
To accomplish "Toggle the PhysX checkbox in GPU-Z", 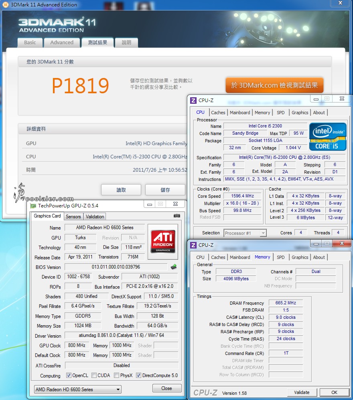I will tap(117, 375).
